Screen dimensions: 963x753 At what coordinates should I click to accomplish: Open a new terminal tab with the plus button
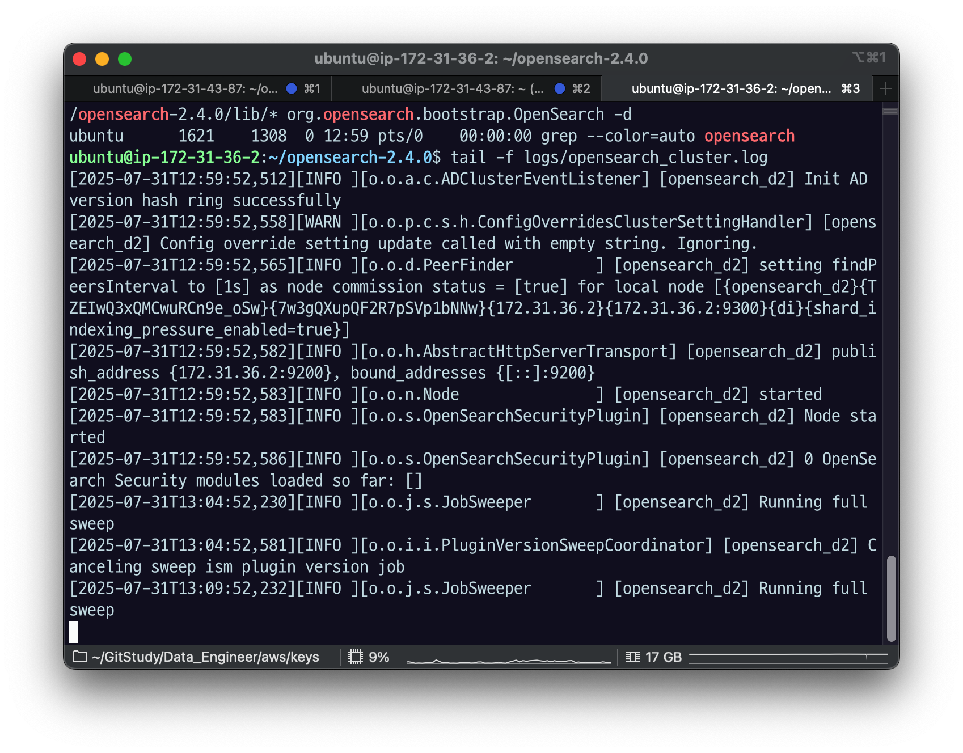(885, 88)
